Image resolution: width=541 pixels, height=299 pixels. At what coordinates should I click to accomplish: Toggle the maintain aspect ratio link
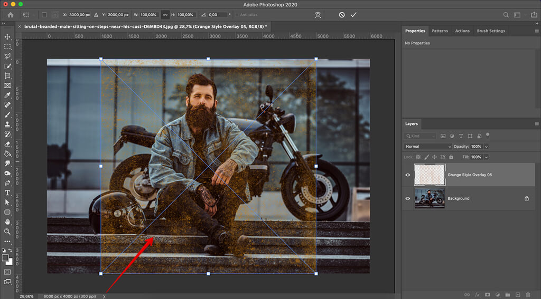click(165, 15)
